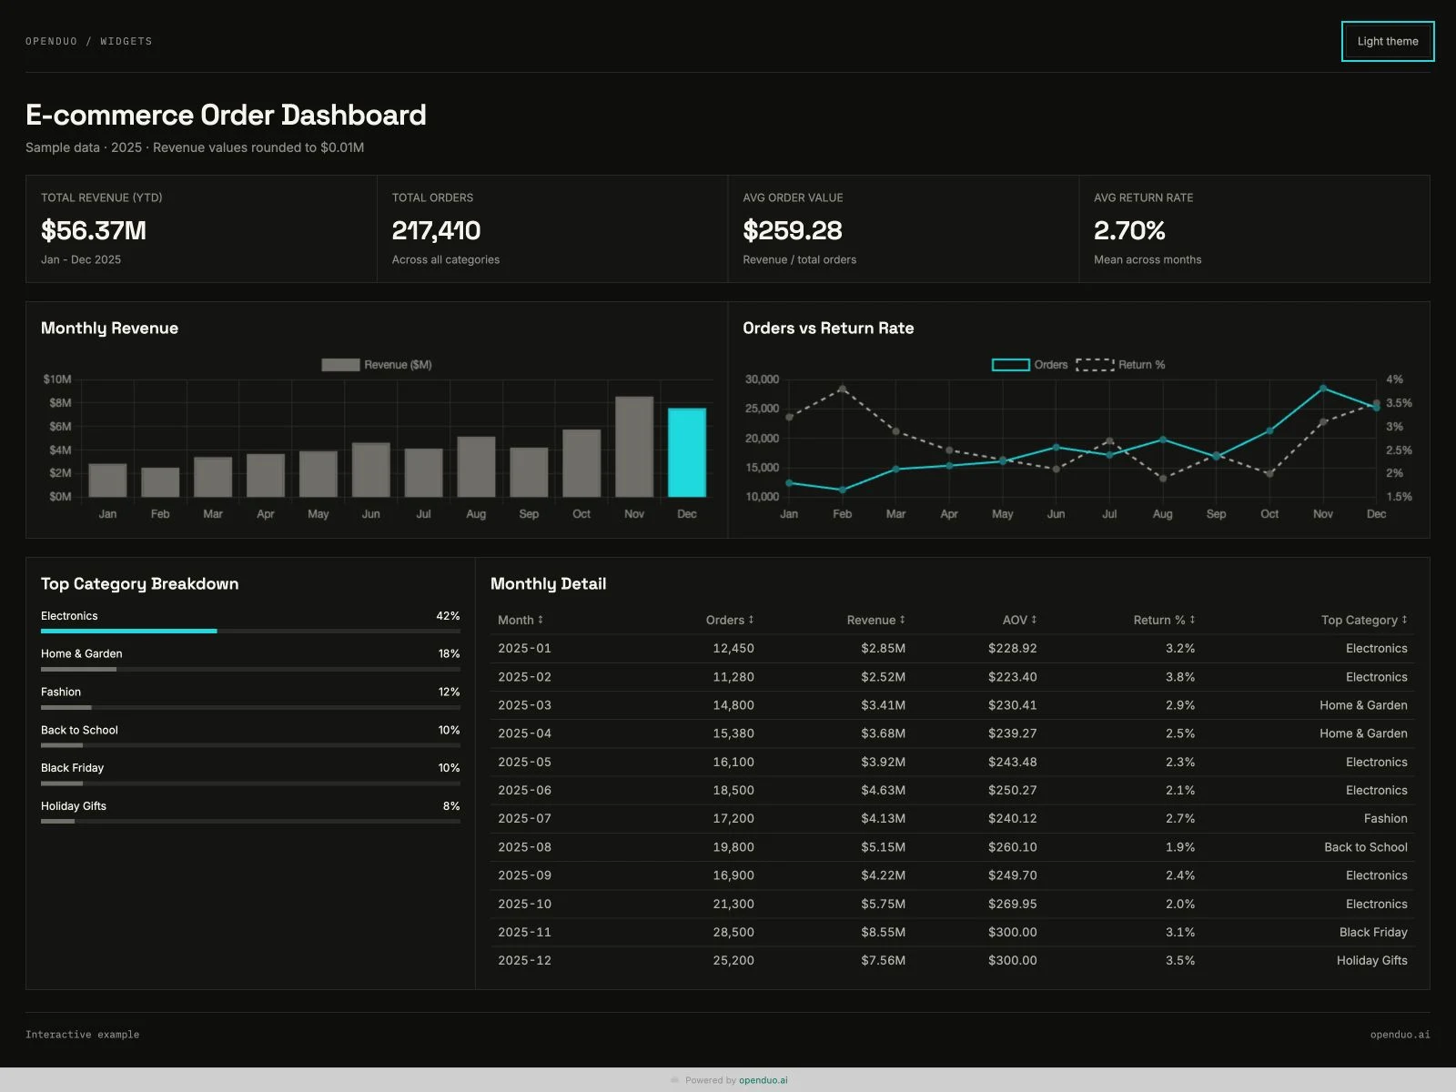Image resolution: width=1456 pixels, height=1092 pixels.
Task: Sort table by Orders column
Action: pos(730,620)
